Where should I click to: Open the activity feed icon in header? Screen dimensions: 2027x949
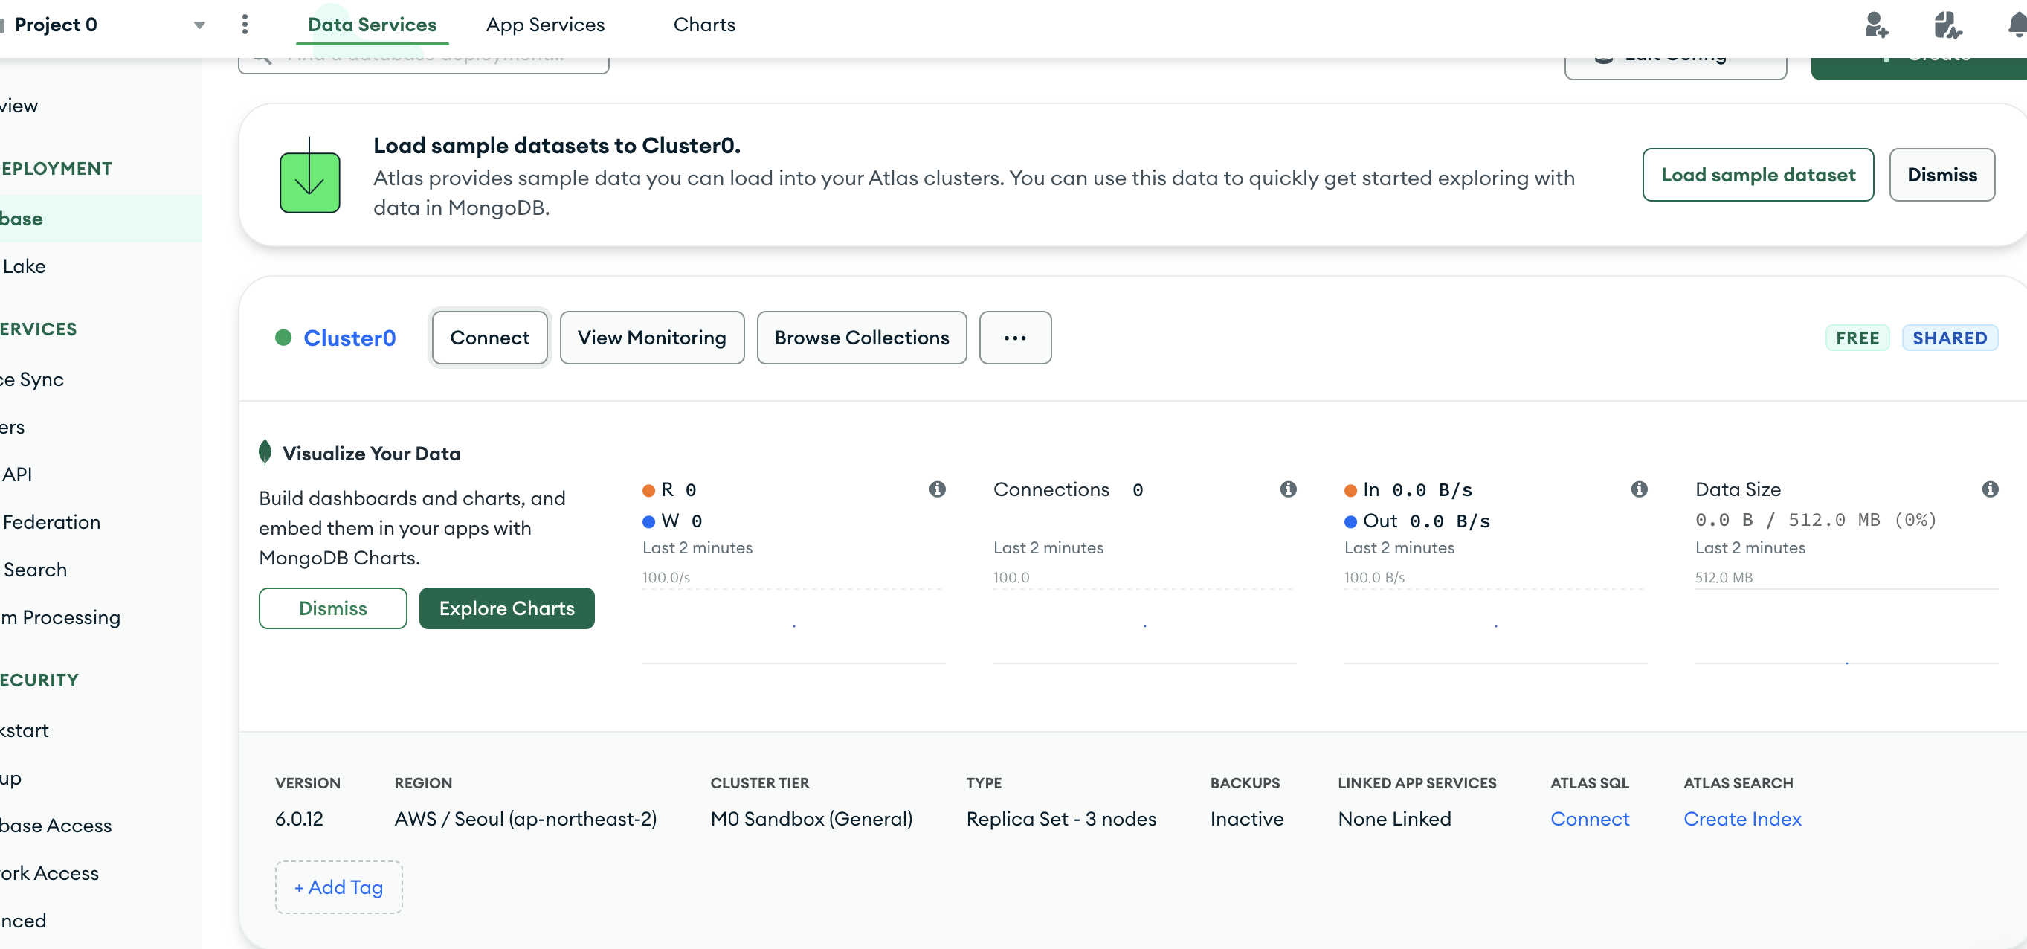pyautogui.click(x=1947, y=25)
